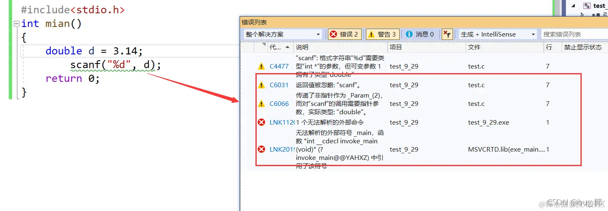
Task: Sort by the 禁止显示状态 column header
Action: point(584,47)
